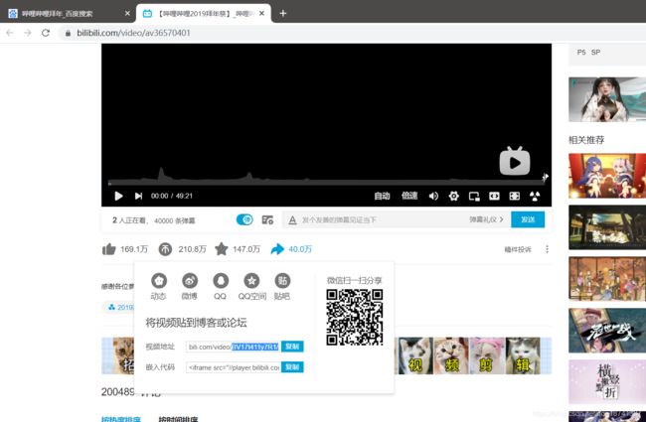Open the 绝世 recommended thumbnail
646x422 pixels.
tap(607, 331)
